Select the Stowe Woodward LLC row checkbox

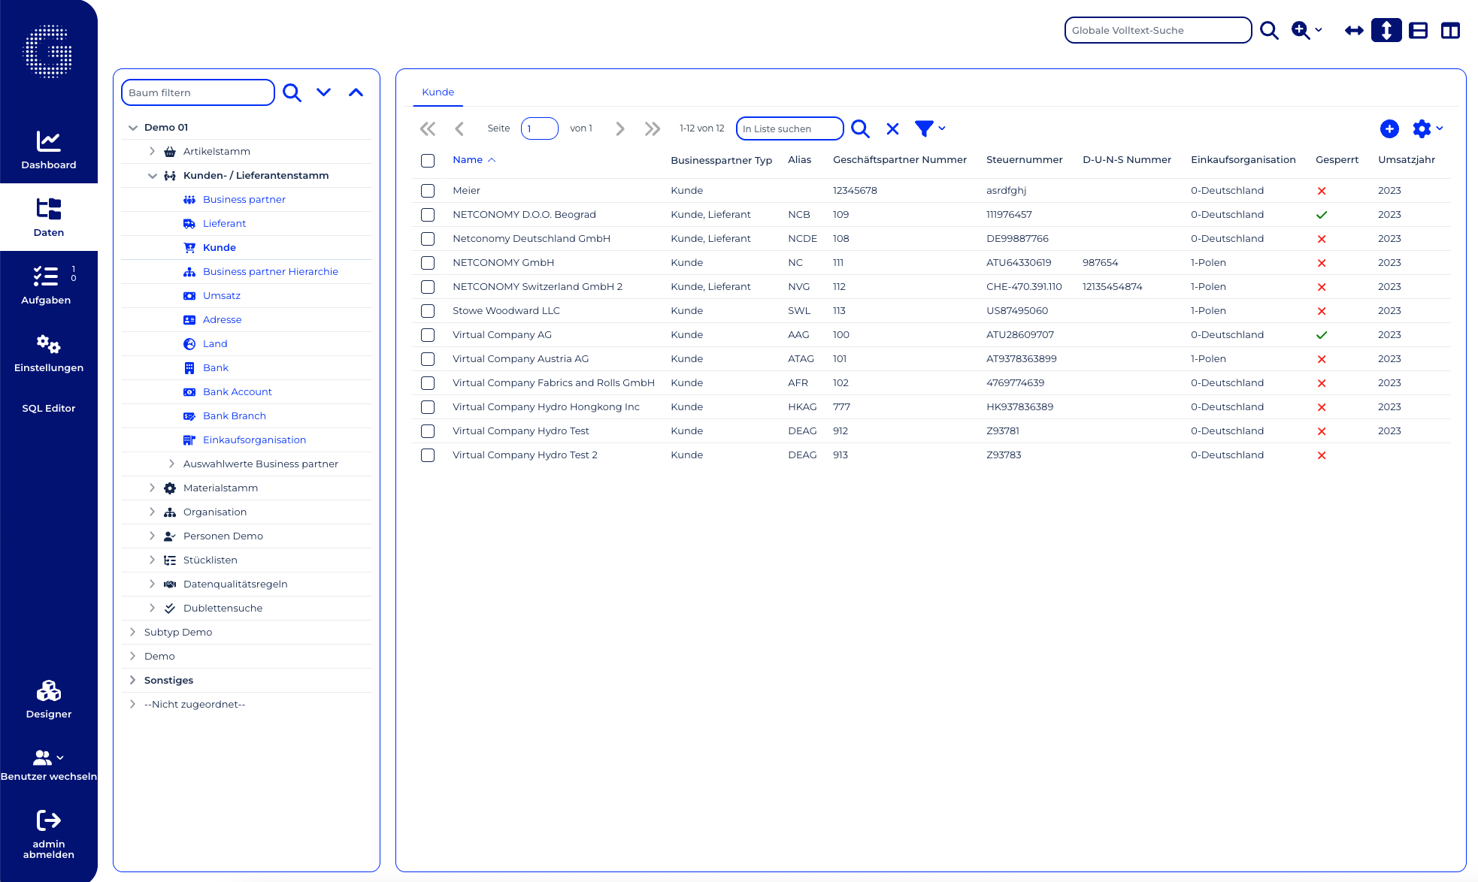(428, 311)
